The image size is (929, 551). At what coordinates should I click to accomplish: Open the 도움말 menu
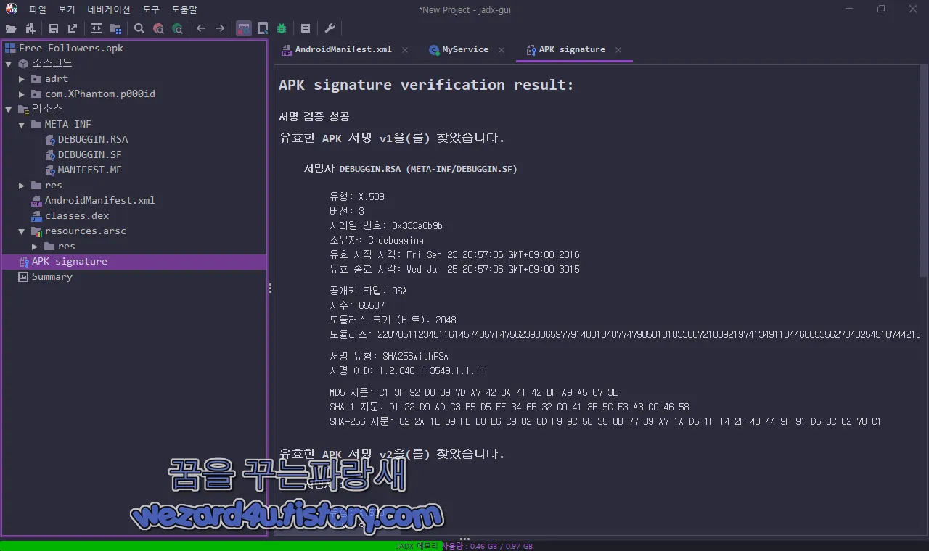point(184,9)
